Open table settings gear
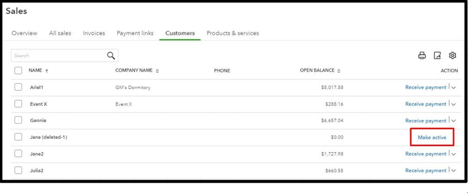The width and height of the screenshot is (468, 193). (453, 56)
